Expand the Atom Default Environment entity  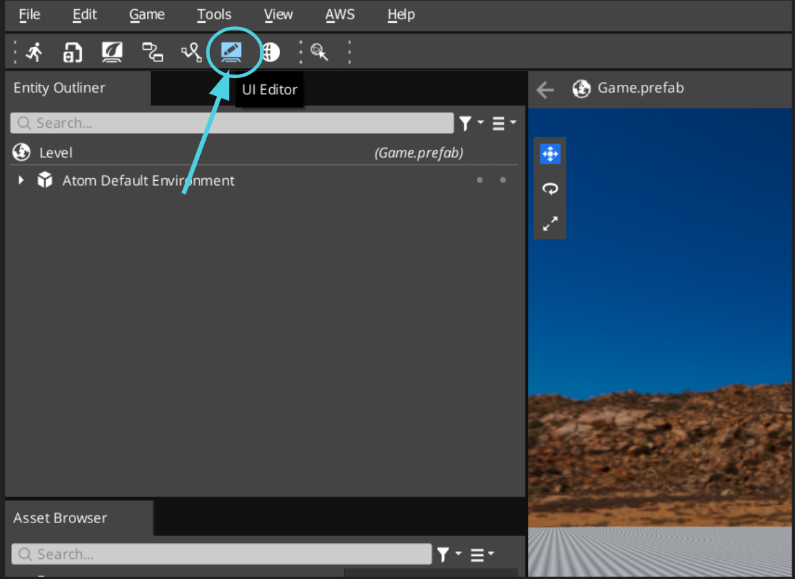tap(21, 180)
